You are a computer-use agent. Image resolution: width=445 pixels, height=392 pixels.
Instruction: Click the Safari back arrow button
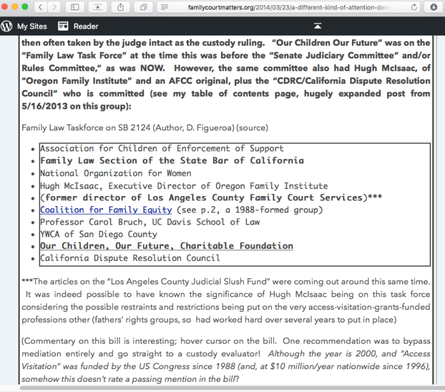pyautogui.click(x=41, y=7)
